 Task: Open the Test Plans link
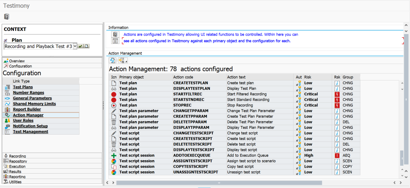pos(23,87)
